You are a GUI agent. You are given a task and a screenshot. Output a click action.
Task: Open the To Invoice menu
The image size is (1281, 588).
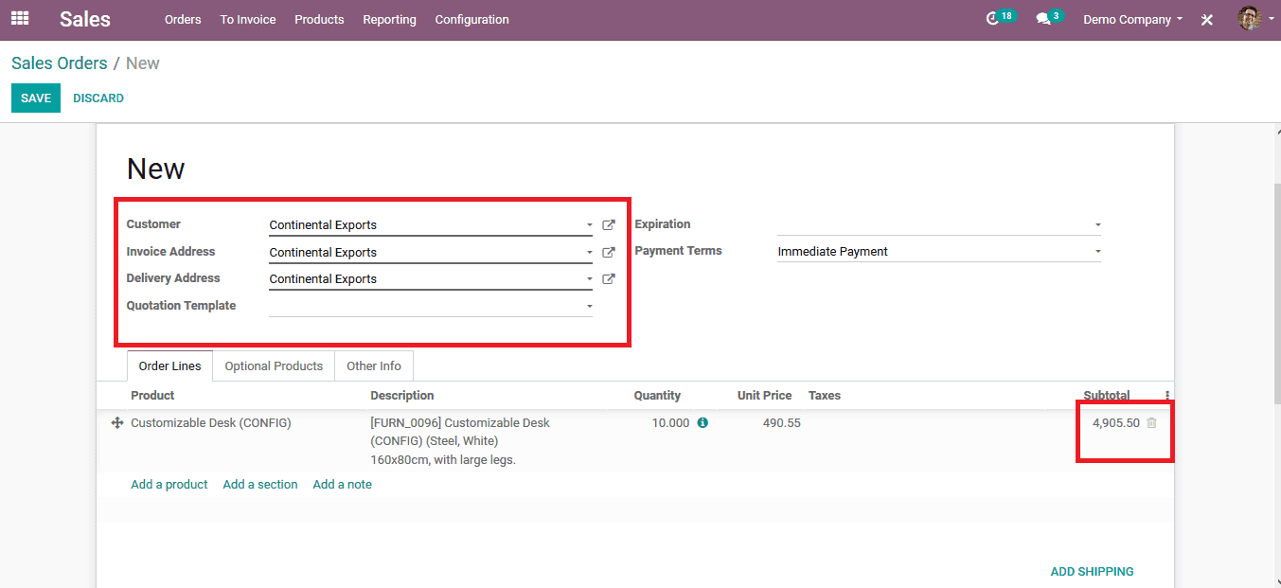(248, 19)
